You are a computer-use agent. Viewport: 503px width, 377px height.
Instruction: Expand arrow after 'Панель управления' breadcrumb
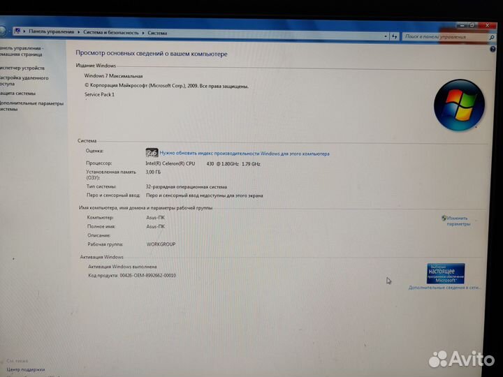(78, 32)
